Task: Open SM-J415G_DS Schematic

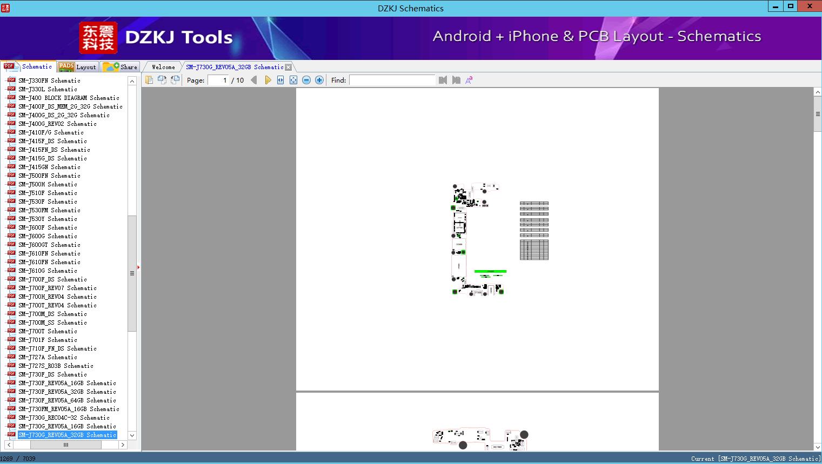Action: (52, 158)
